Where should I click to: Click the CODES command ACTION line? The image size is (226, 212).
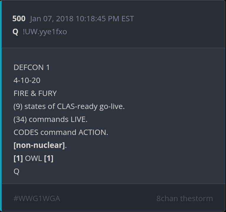point(61,132)
